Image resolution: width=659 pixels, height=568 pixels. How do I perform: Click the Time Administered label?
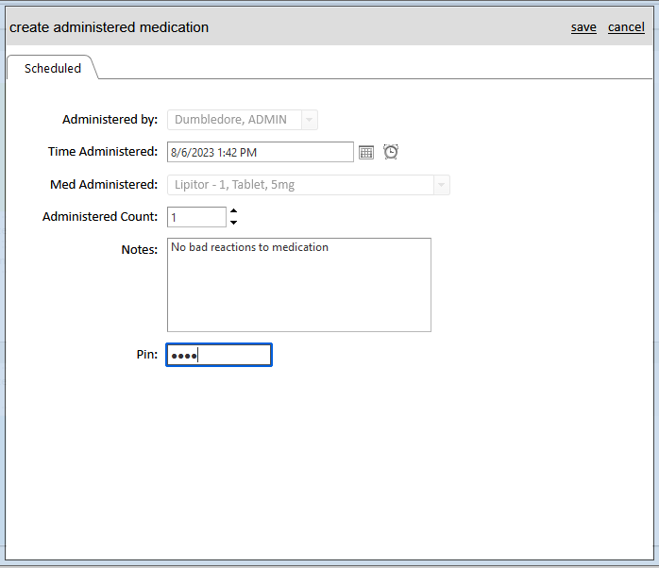tap(103, 151)
